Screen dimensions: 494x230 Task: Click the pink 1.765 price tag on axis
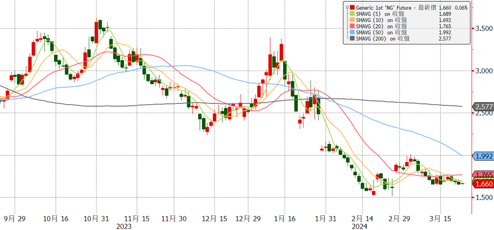[483, 174]
